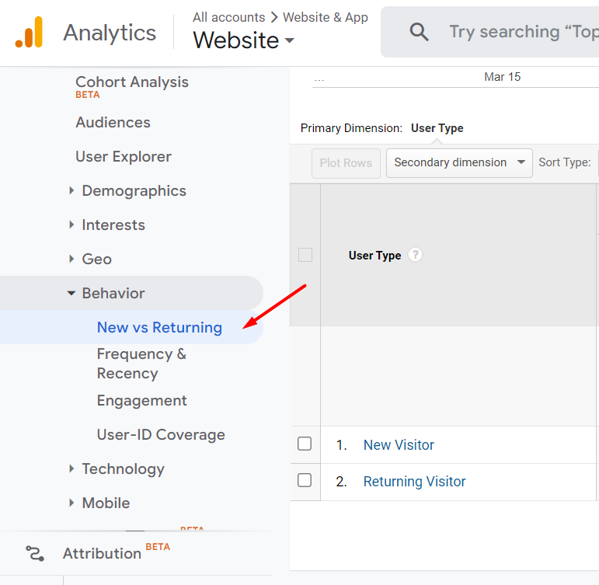Image resolution: width=599 pixels, height=585 pixels.
Task: Expand the Interests menu arrow
Action: pyautogui.click(x=71, y=225)
